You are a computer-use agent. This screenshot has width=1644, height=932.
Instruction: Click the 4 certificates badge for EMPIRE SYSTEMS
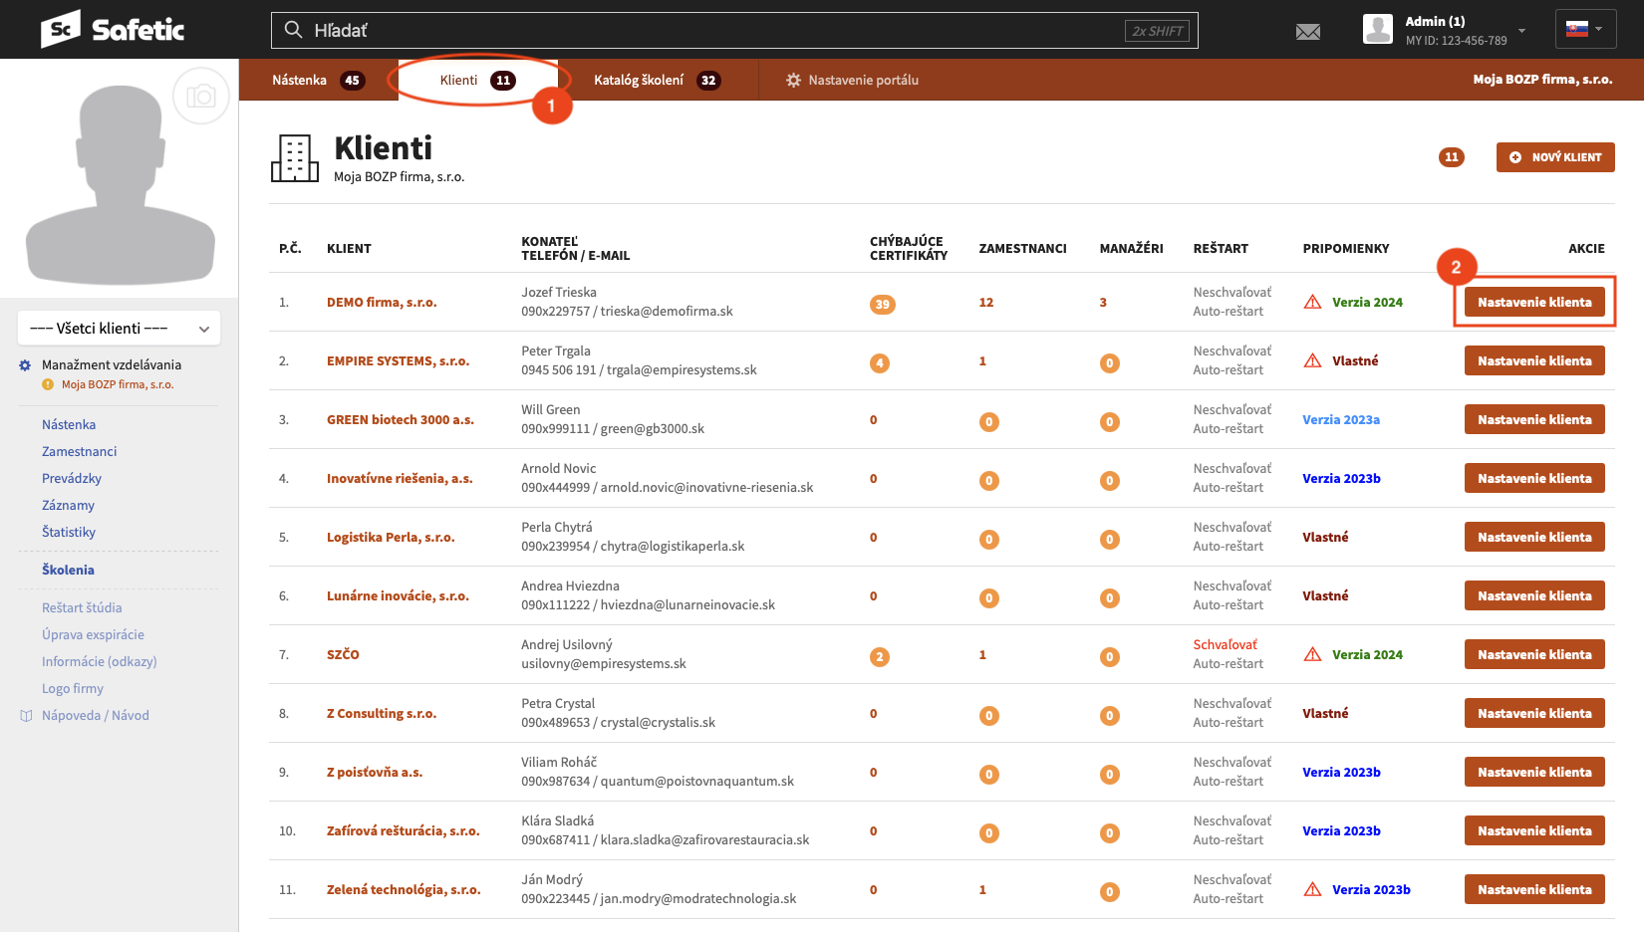pyautogui.click(x=879, y=362)
